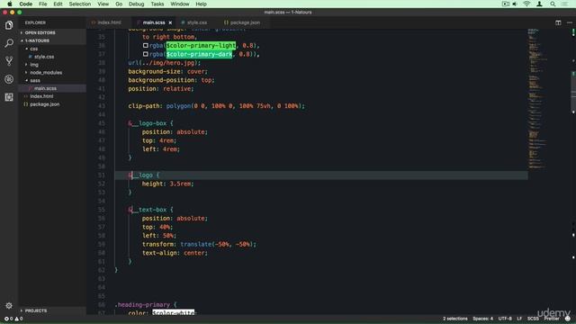The width and height of the screenshot is (576, 324).
Task: Open the Debug view icon
Action: click(9, 79)
